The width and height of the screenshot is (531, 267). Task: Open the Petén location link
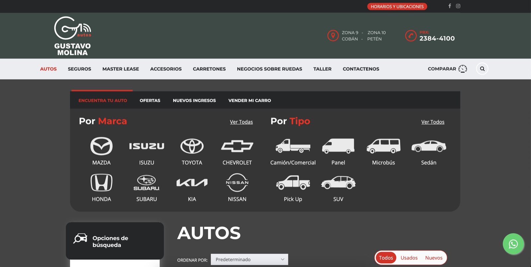pyautogui.click(x=374, y=39)
